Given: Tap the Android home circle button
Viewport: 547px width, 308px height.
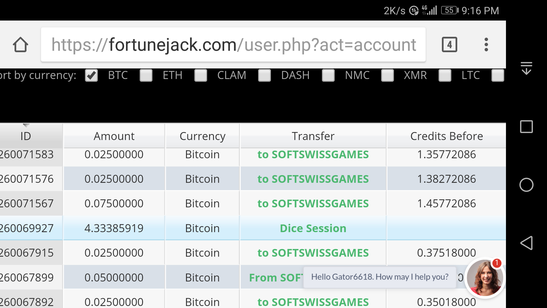Looking at the screenshot, I should (x=526, y=185).
